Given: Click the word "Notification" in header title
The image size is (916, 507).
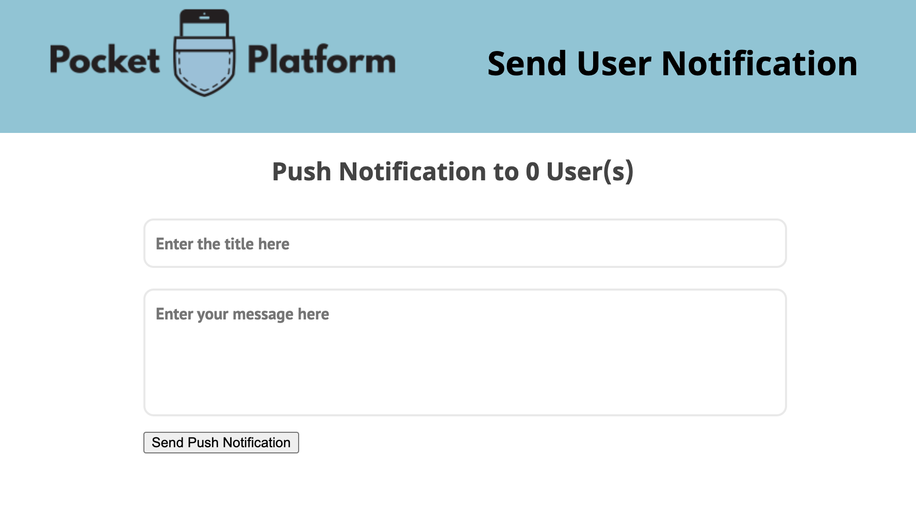Looking at the screenshot, I should click(x=759, y=63).
